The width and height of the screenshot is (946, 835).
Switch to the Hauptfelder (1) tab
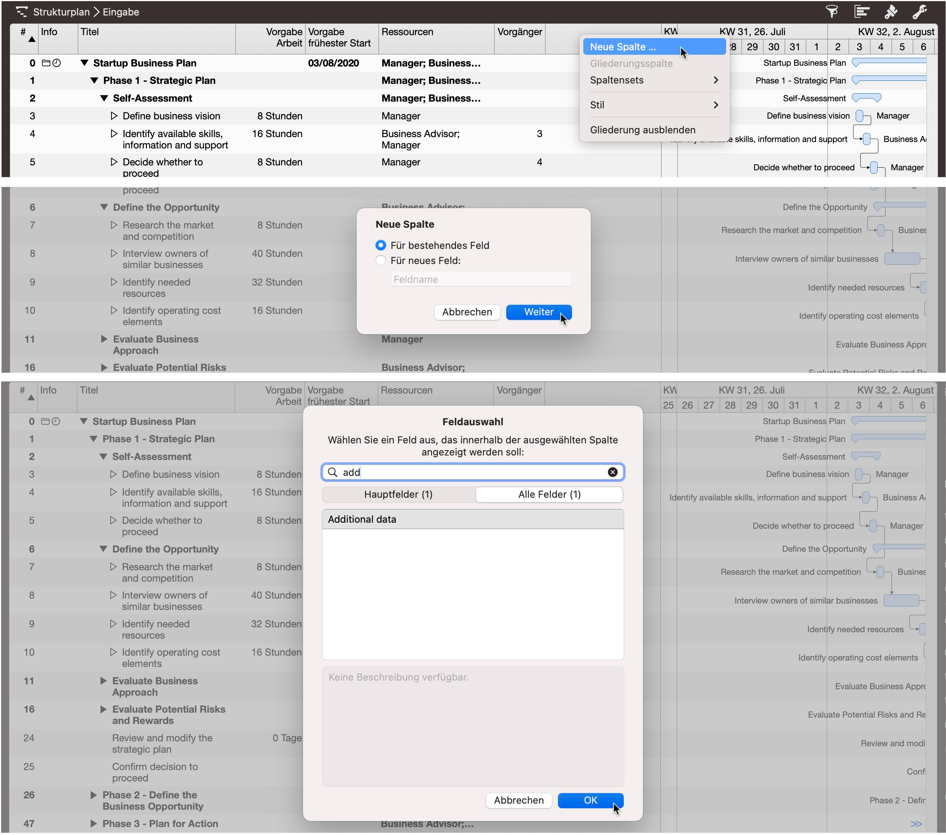398,494
